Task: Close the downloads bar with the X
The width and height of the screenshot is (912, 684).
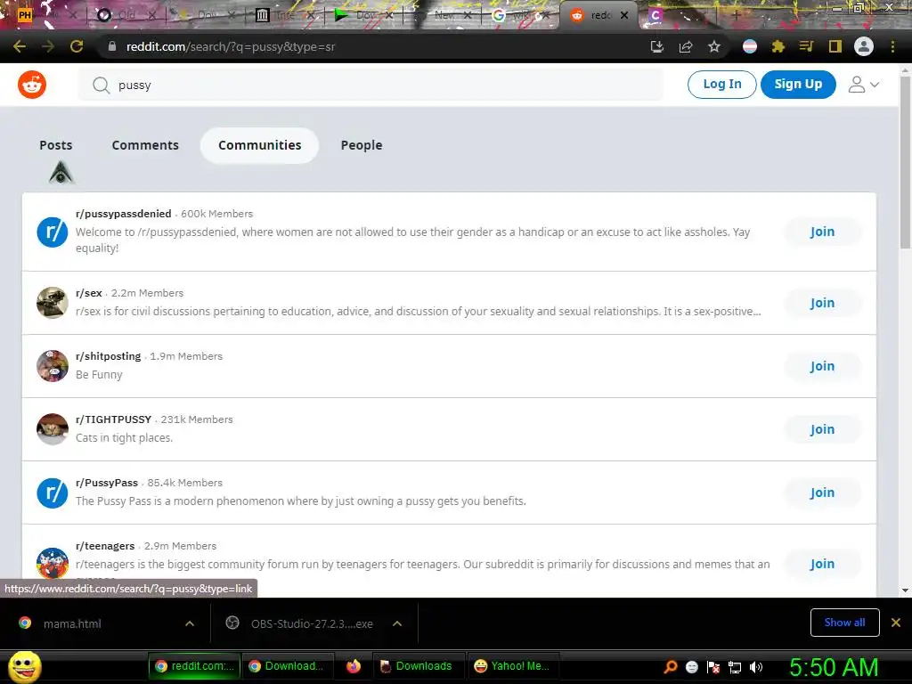Action: tap(896, 623)
